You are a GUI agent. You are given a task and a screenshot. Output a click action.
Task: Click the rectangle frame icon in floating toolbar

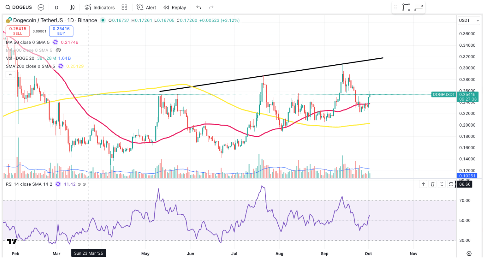[x=406, y=7]
